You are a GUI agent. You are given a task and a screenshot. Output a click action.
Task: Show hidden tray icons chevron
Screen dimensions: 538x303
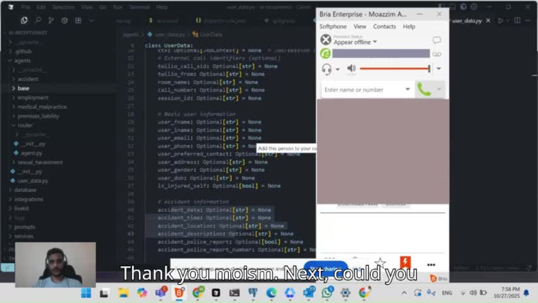click(404, 293)
